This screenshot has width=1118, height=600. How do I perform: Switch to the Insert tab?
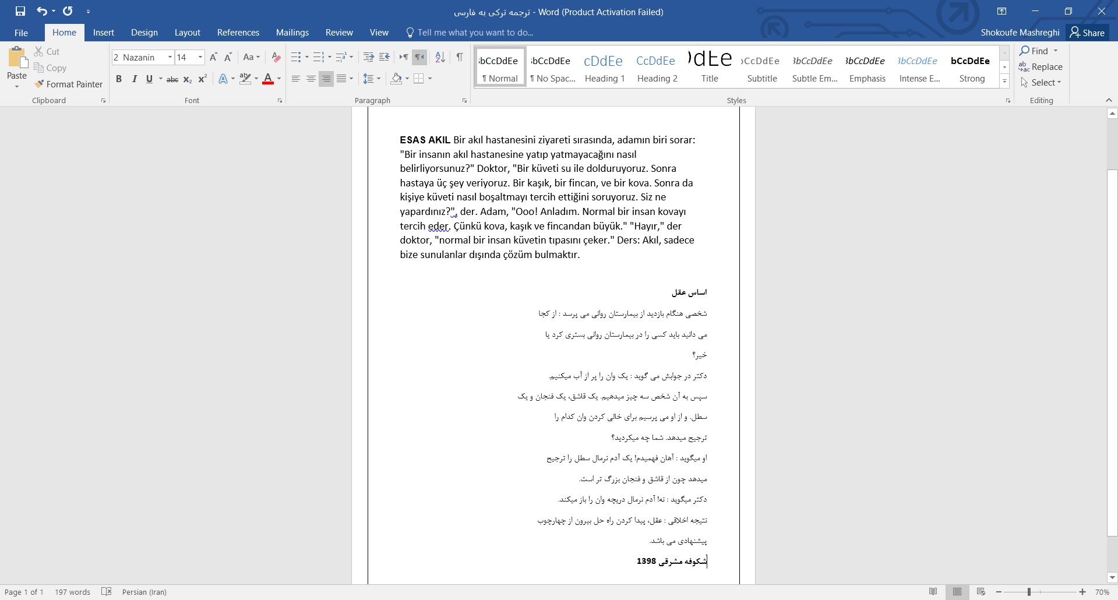(104, 33)
